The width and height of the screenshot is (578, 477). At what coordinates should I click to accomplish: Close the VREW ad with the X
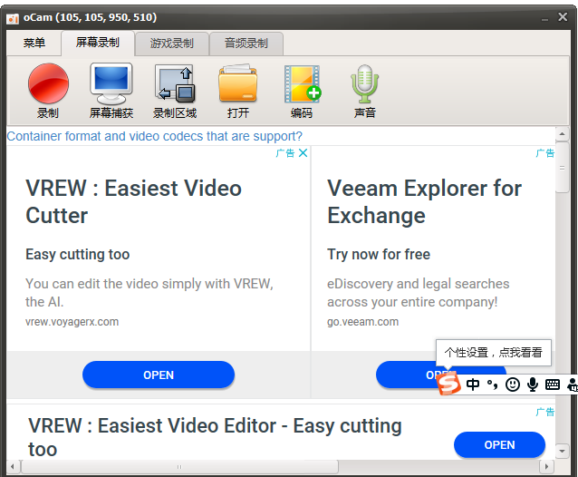[x=303, y=153]
